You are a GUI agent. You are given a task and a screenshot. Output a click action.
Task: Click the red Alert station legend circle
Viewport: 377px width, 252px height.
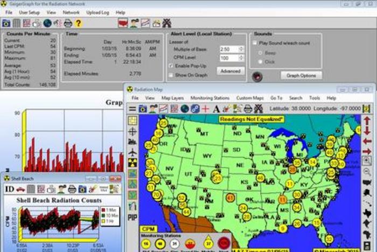tap(224, 243)
